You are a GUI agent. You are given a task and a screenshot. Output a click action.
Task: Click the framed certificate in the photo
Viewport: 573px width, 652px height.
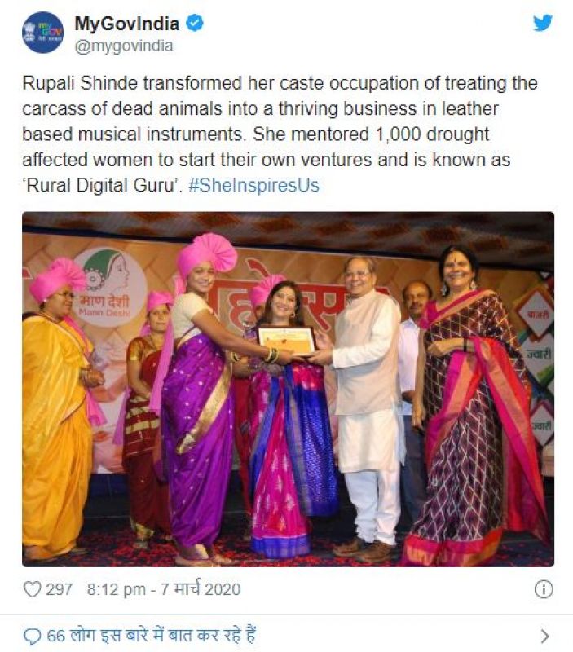(285, 341)
